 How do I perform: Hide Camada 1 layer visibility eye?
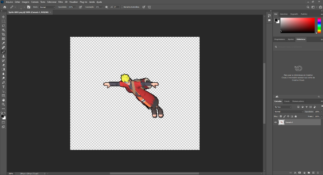(276, 122)
